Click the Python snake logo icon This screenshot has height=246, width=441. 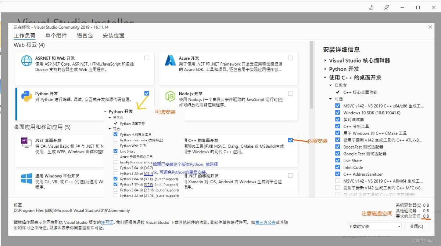point(26,96)
